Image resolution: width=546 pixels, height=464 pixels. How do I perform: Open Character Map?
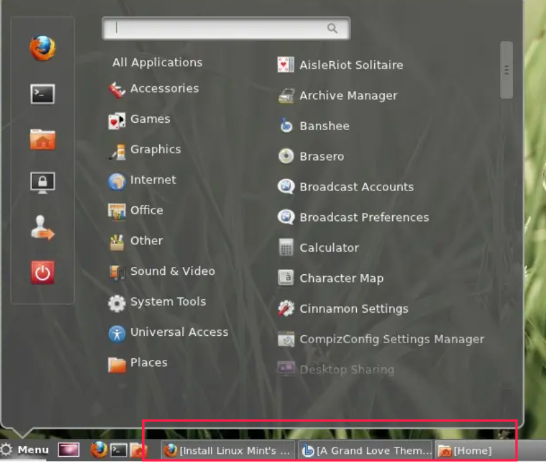pos(330,278)
